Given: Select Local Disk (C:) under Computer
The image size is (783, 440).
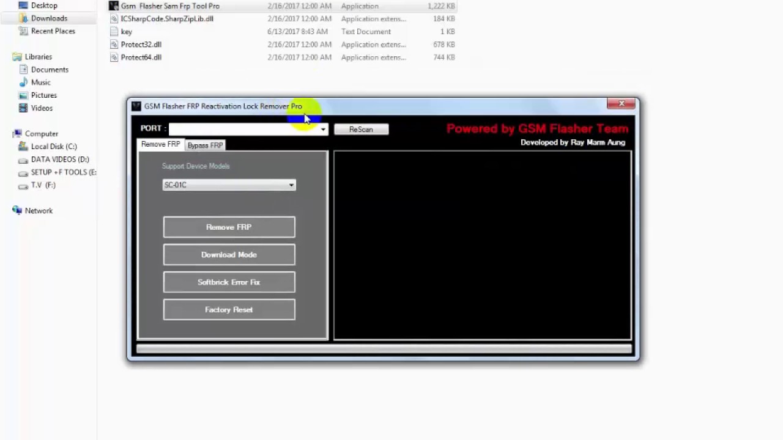Looking at the screenshot, I should pos(54,147).
